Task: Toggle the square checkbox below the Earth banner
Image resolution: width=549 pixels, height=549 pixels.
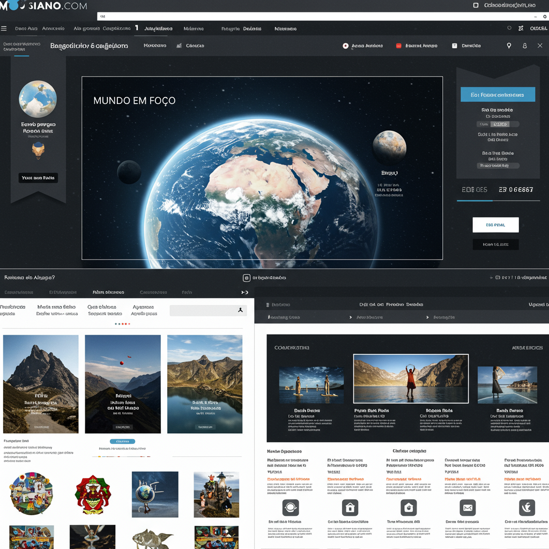Action: [x=247, y=278]
